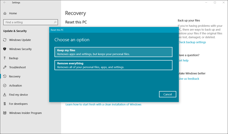This screenshot has width=228, height=134.
Task: Click the Windows Security shield icon
Action: click(5, 49)
